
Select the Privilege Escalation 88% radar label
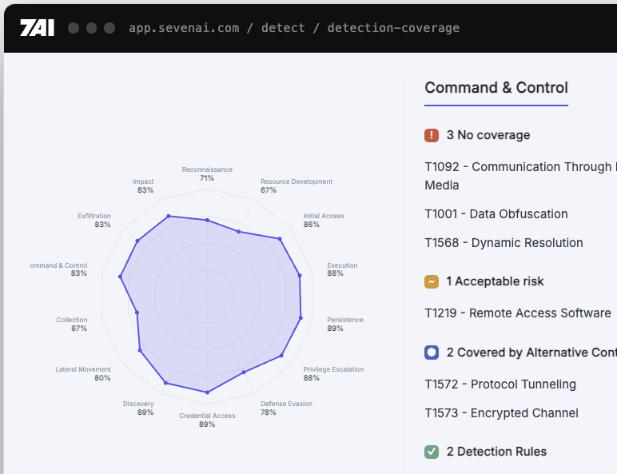coord(333,373)
